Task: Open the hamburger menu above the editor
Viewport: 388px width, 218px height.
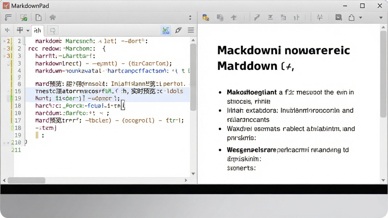Action: (191, 30)
